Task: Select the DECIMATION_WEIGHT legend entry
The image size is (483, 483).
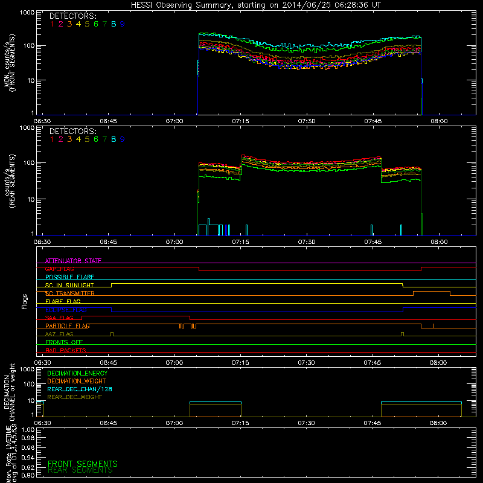Action: [77, 381]
